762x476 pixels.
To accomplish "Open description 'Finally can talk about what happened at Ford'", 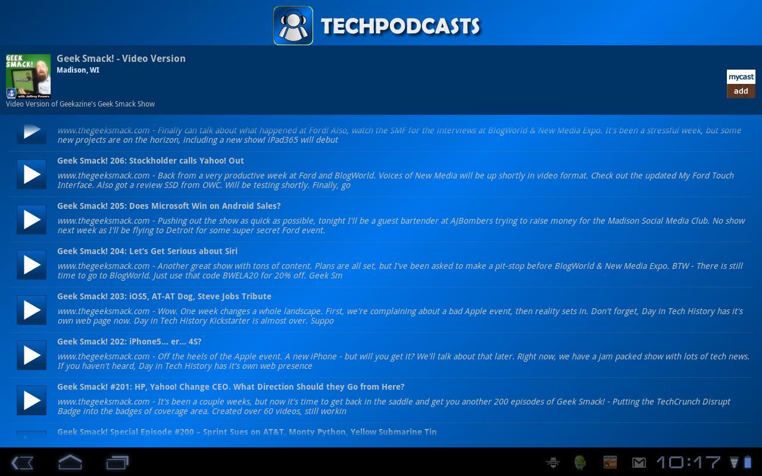I will [399, 135].
